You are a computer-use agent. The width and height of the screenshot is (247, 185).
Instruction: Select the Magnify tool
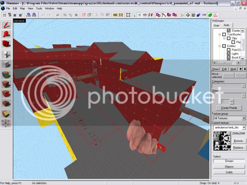[6, 34]
